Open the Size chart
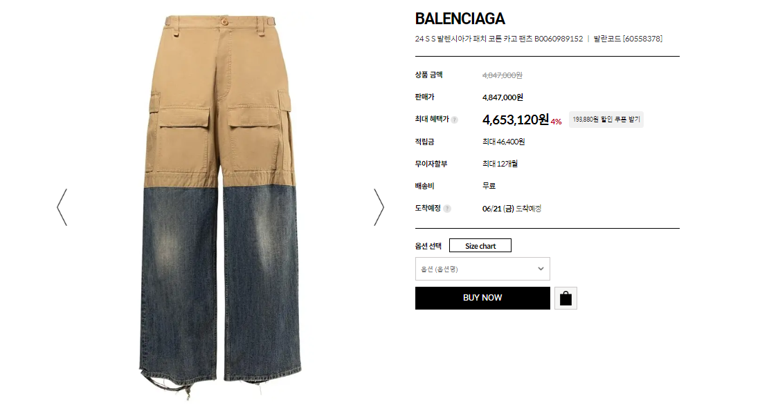The width and height of the screenshot is (769, 407). (480, 246)
